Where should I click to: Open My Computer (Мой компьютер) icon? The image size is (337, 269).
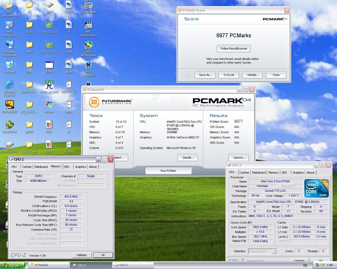pyautogui.click(x=9, y=29)
